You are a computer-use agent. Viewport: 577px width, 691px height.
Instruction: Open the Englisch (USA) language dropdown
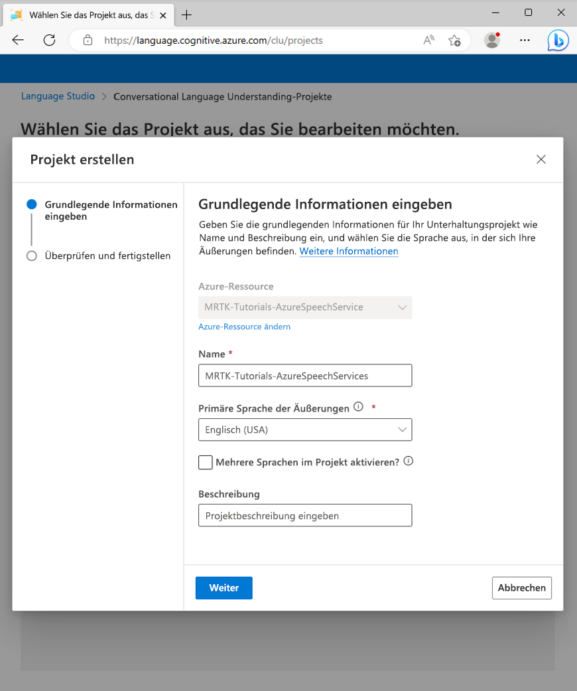(x=305, y=429)
